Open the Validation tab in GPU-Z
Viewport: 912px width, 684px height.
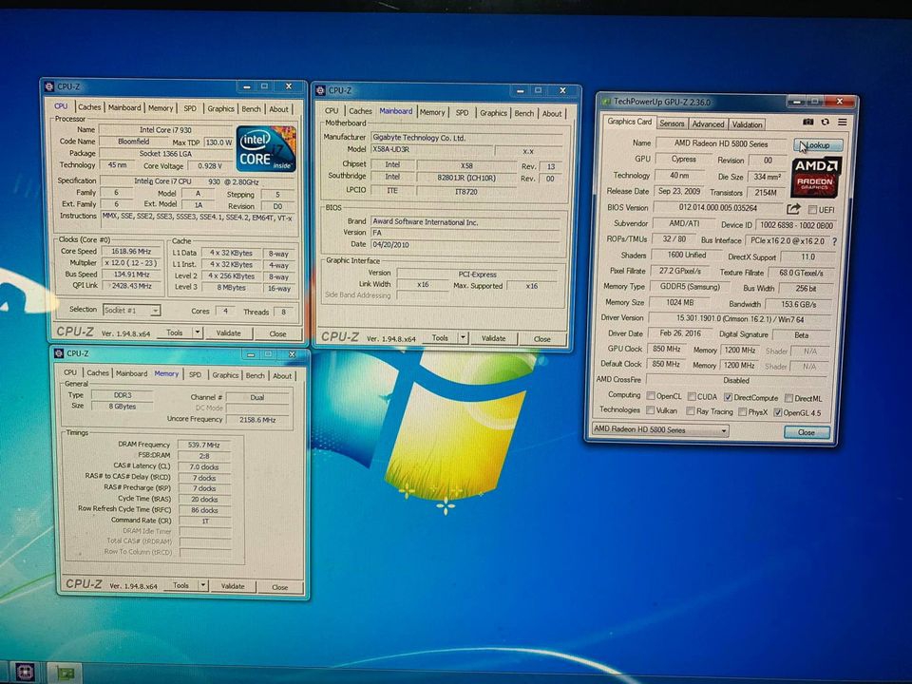point(747,124)
